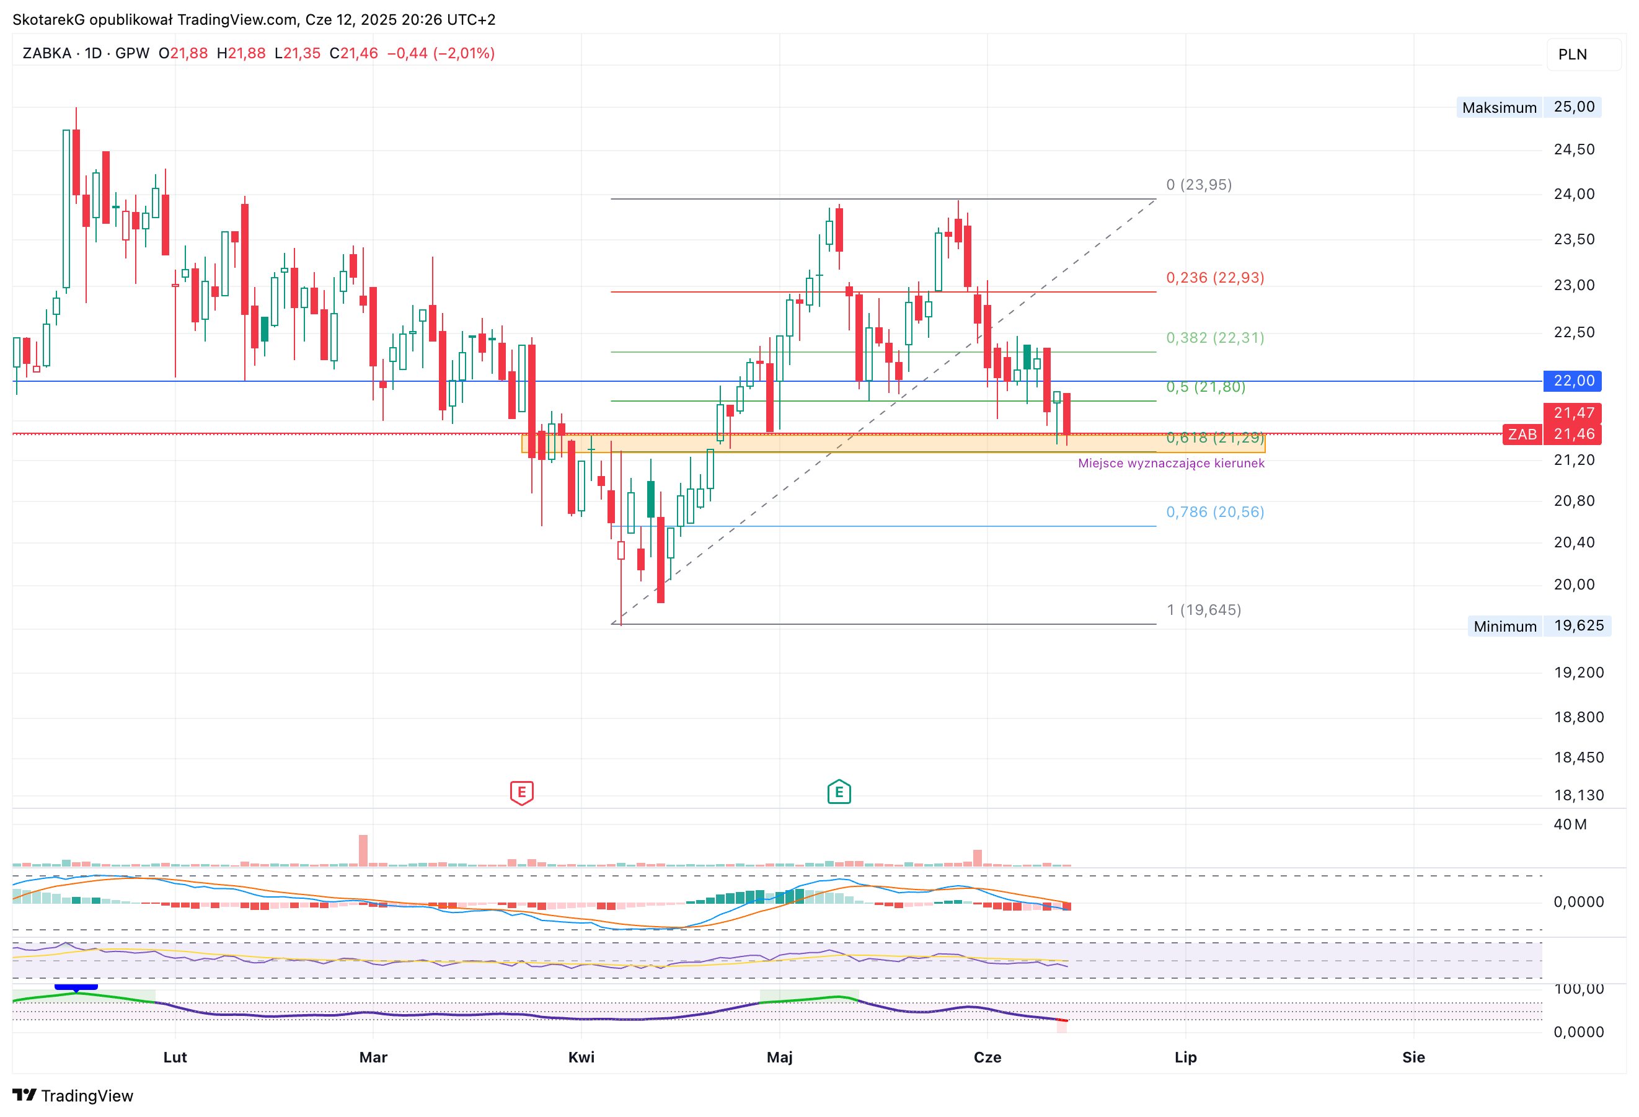
Task: Click the ZABKA · 1D · GPW title
Action: click(86, 53)
